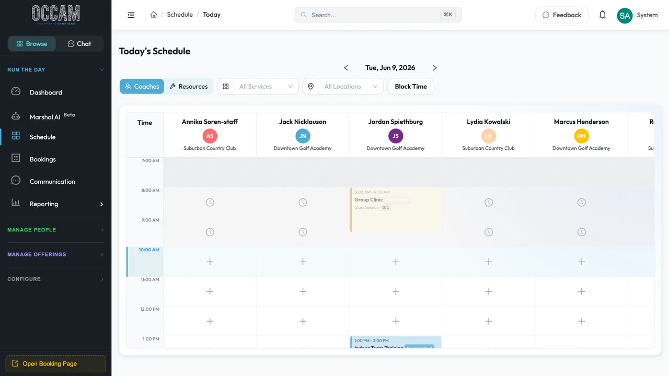Expand Reporting submenu arrow
669x376 pixels.
(101, 204)
